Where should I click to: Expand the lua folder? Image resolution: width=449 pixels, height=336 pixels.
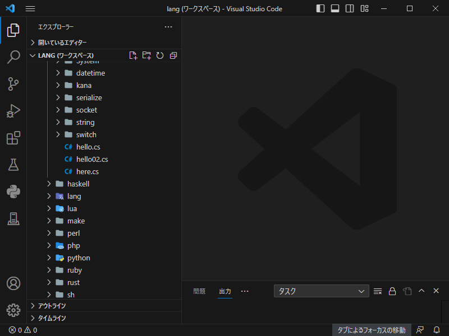[104, 208]
